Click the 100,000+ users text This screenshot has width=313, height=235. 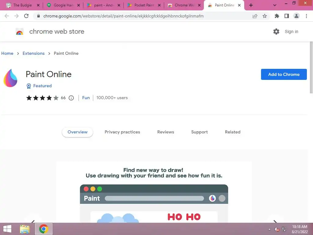pyautogui.click(x=112, y=98)
